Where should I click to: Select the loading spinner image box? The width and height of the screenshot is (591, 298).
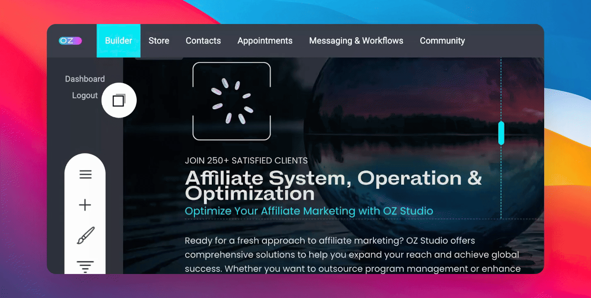232,101
